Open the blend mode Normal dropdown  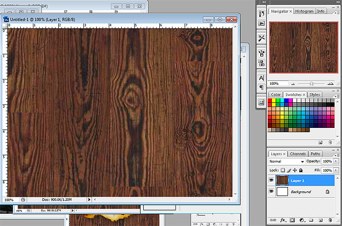tap(286, 161)
